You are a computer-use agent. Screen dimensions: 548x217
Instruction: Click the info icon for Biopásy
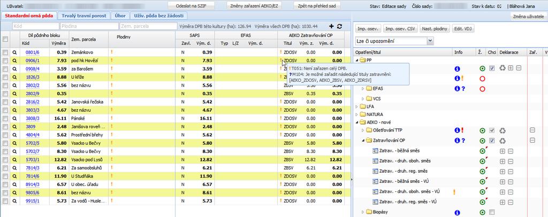click(x=457, y=213)
